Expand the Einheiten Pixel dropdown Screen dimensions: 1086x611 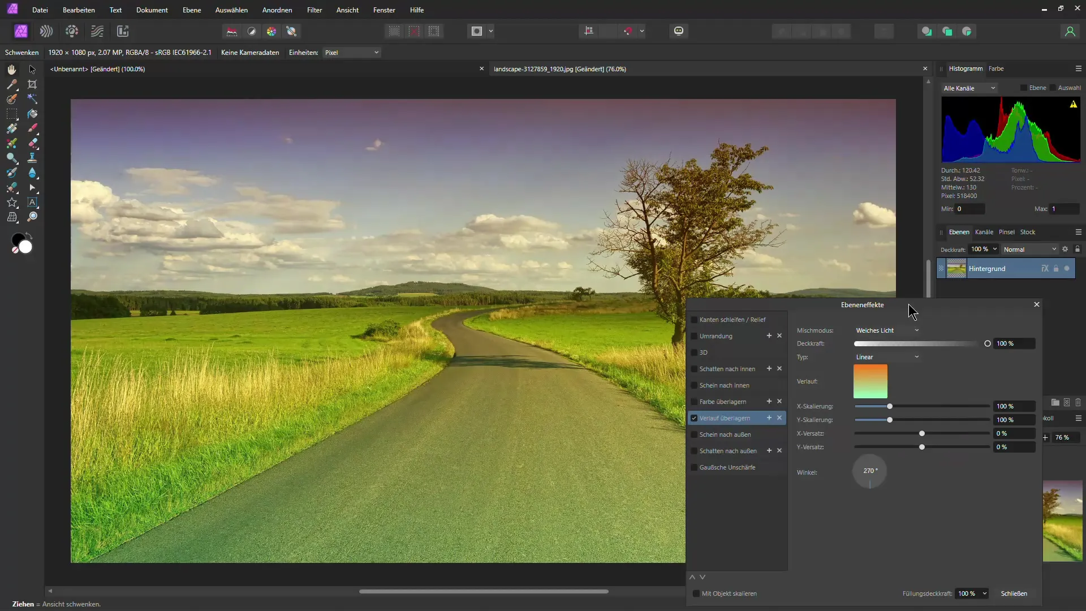[x=352, y=53]
